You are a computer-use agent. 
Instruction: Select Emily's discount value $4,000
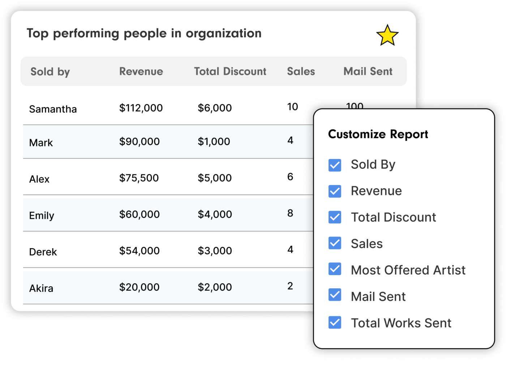pyautogui.click(x=215, y=214)
